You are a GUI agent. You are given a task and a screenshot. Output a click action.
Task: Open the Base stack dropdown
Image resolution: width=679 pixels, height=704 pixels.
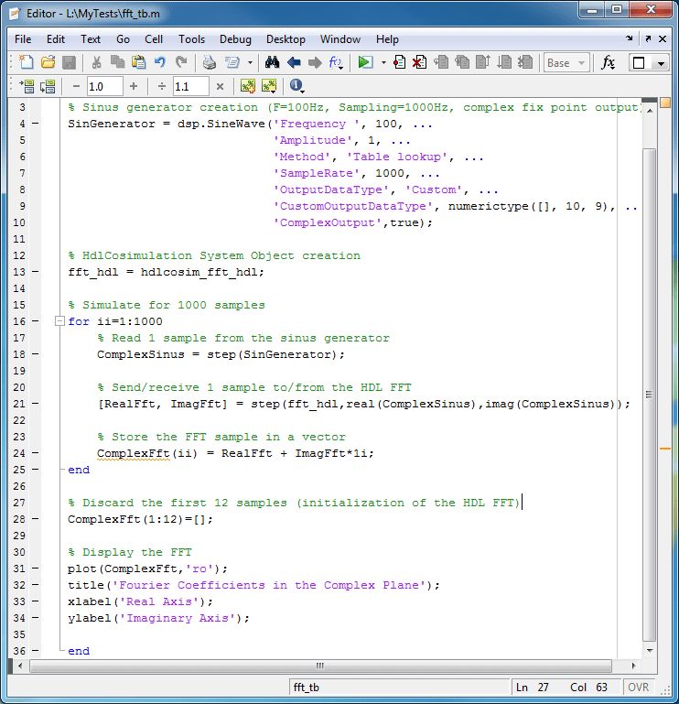pyautogui.click(x=565, y=62)
